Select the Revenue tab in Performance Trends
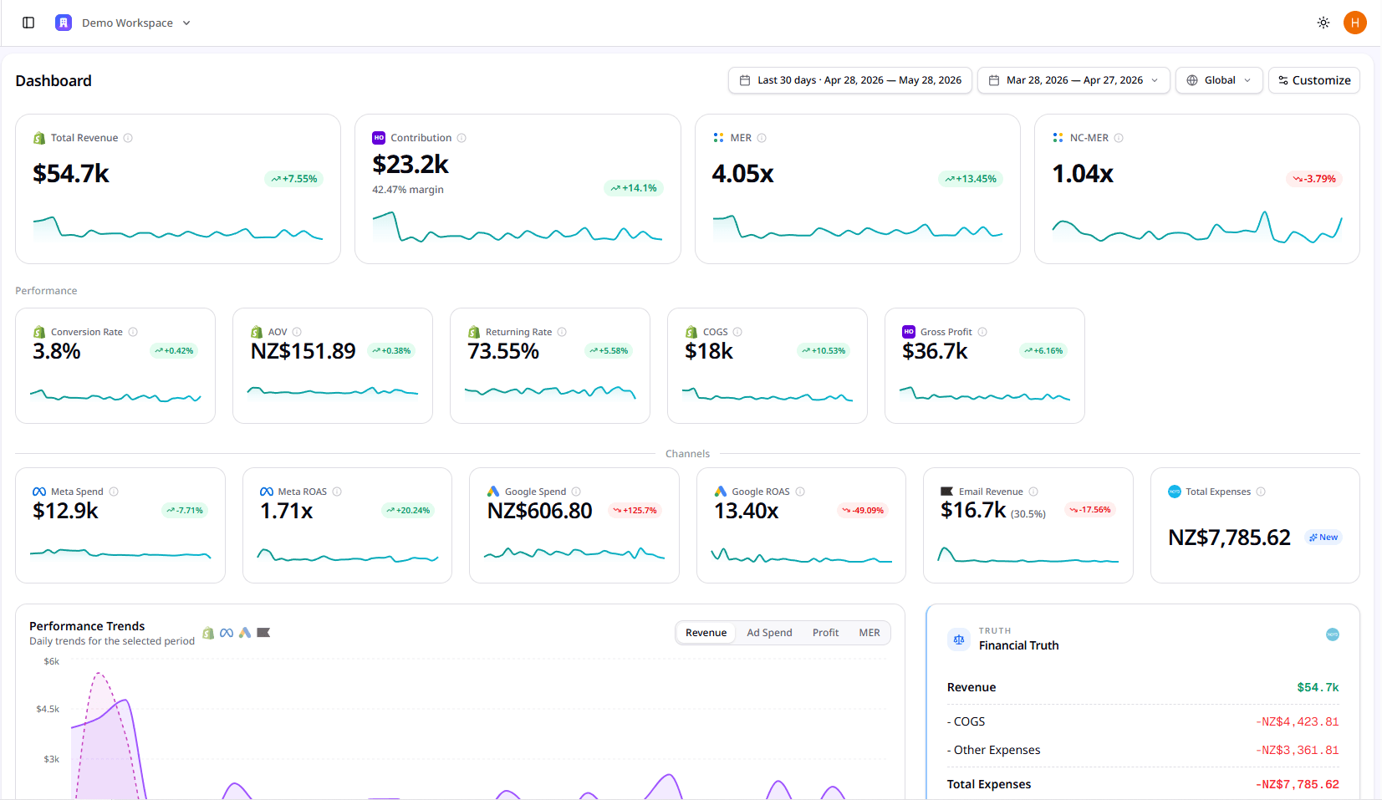 pyautogui.click(x=706, y=633)
